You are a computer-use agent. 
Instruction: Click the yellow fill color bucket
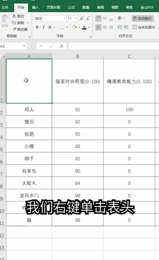pyautogui.click(x=75, y=27)
